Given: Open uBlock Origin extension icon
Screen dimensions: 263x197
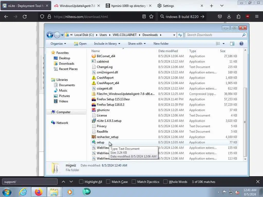Looking at the screenshot, I should 248,16.
